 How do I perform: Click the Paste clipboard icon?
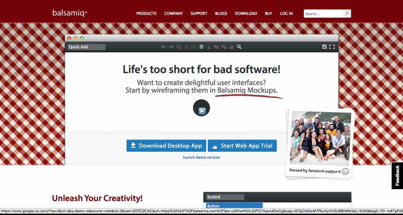pyautogui.click(x=201, y=47)
